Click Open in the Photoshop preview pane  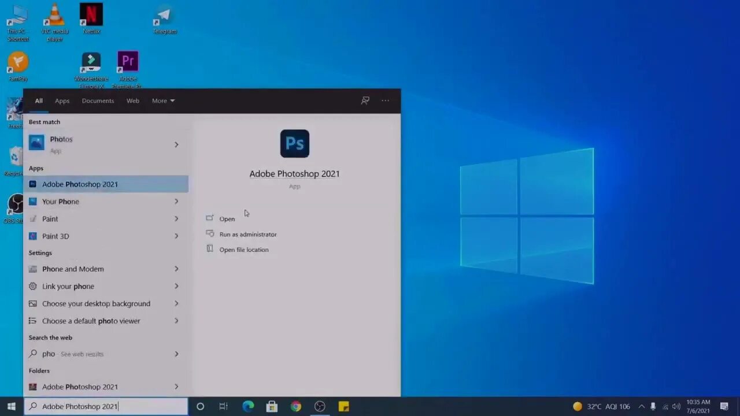[x=227, y=218]
